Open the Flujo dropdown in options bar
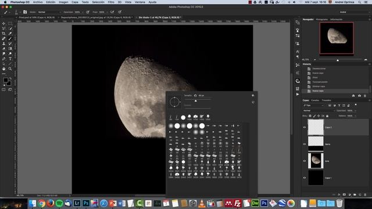Screen dimensions: 372x209 (107, 12)
